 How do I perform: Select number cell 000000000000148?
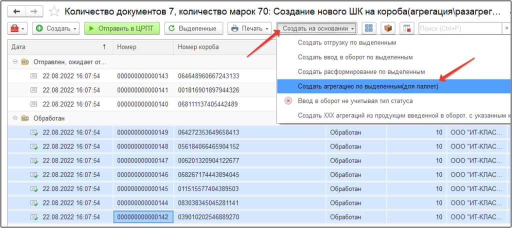click(x=142, y=146)
